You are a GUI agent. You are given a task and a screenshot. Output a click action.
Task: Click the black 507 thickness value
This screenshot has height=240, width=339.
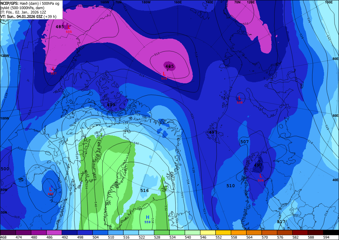click(x=244, y=142)
